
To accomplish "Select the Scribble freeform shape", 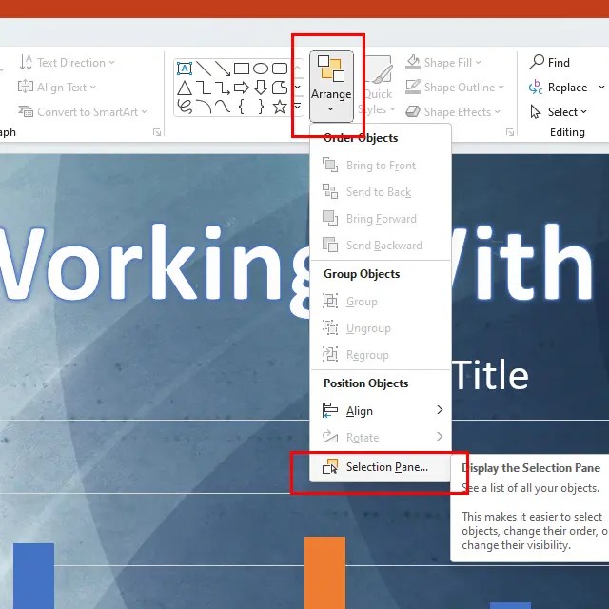I will coord(185,107).
